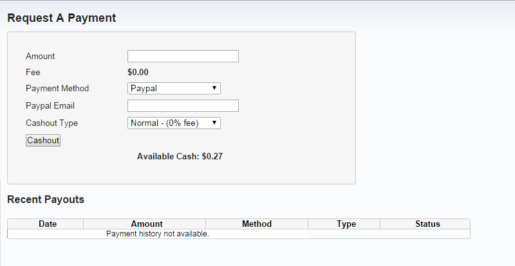Click the Recent Payouts heading

(x=46, y=200)
